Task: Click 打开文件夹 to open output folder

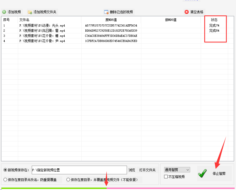Action: 147,170
